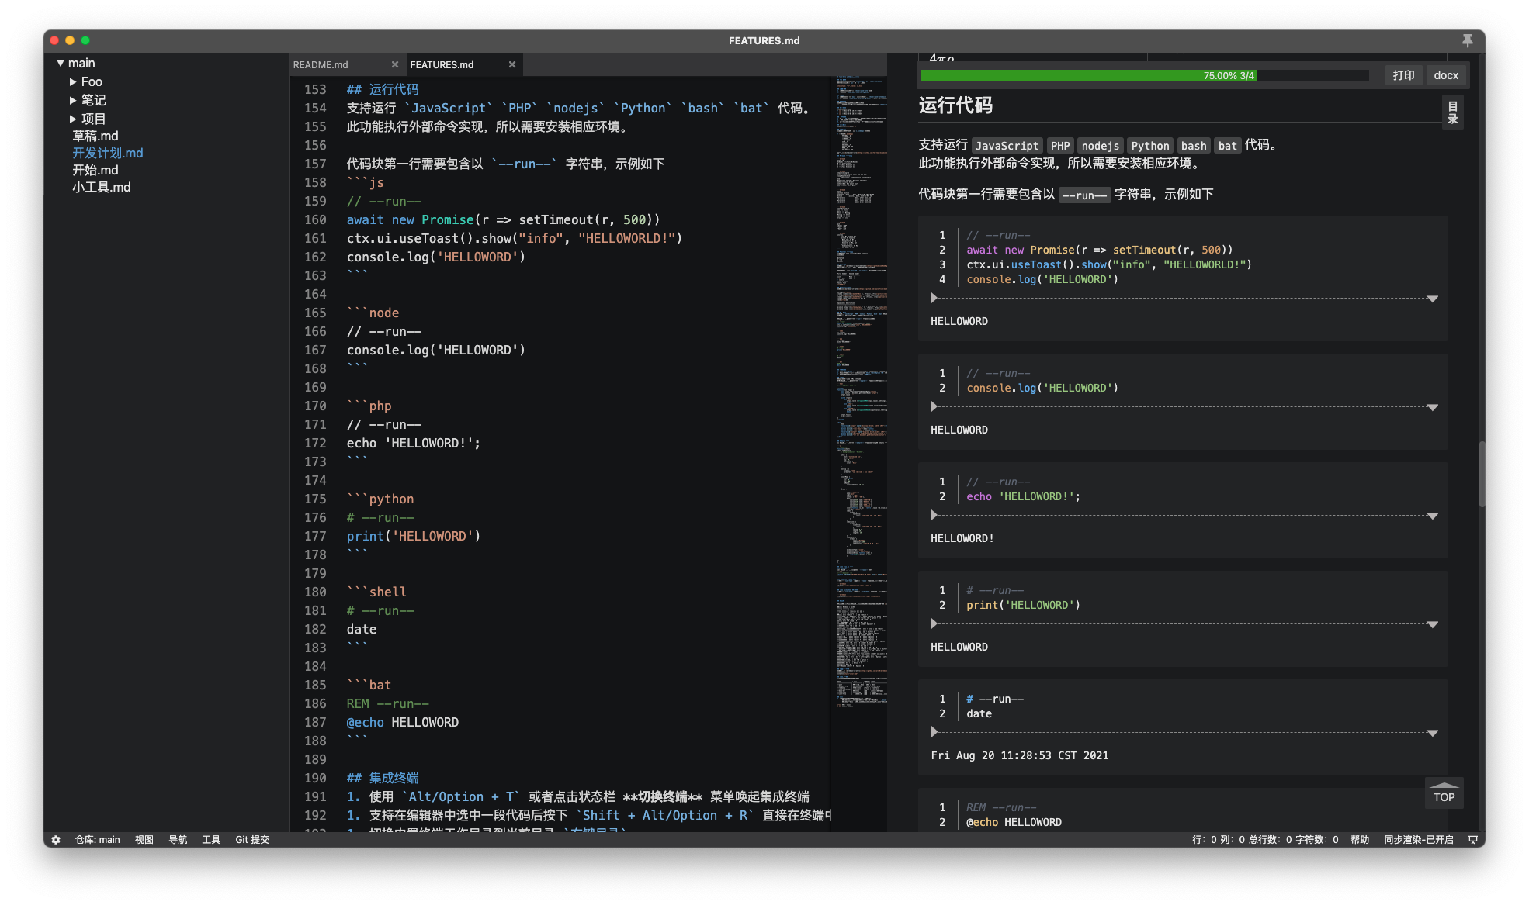Run the Python print code block
This screenshot has width=1529, height=905.
[x=934, y=623]
